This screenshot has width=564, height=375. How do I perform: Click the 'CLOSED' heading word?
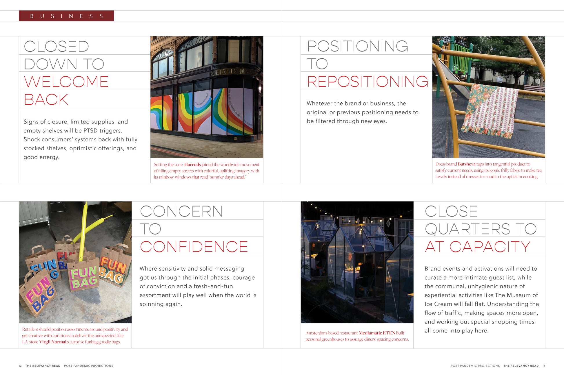[57, 47]
